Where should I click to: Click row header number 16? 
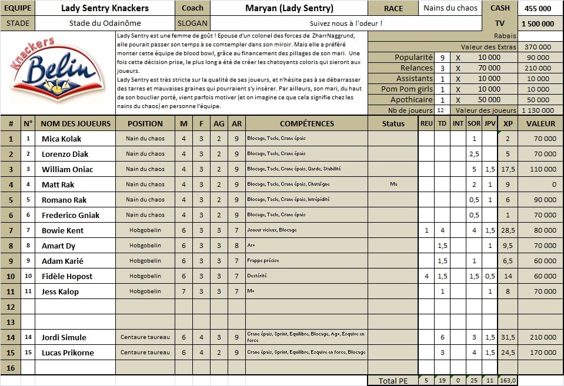(x=11, y=368)
